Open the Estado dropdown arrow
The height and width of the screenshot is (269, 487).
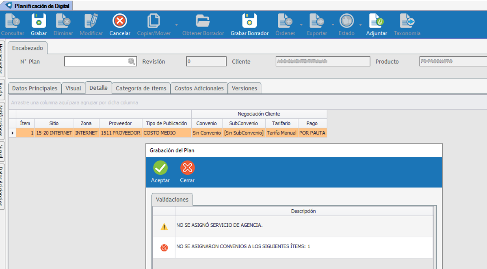(x=361, y=25)
